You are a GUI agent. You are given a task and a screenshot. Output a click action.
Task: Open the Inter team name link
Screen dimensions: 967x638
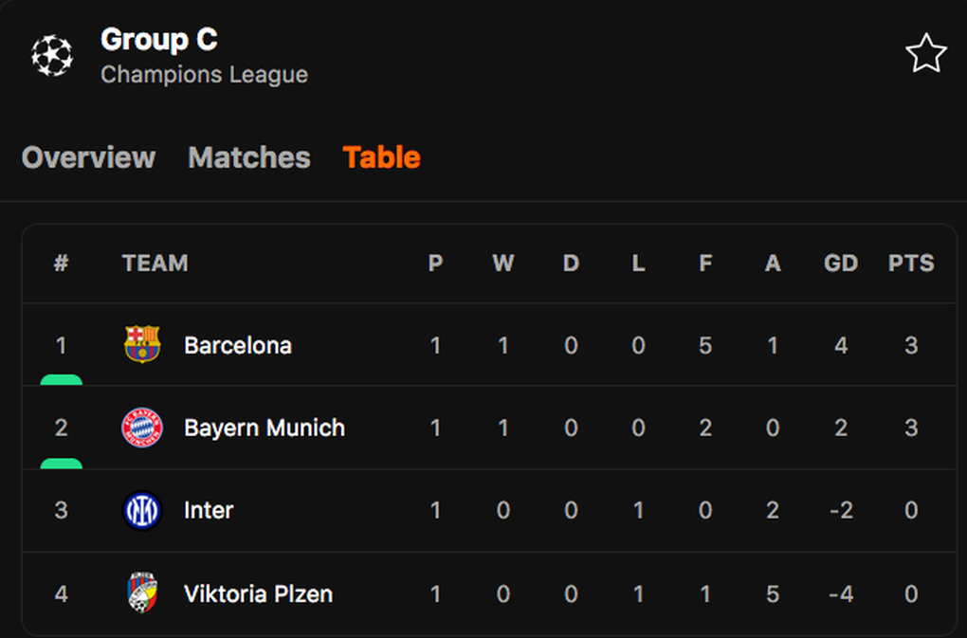[209, 510]
